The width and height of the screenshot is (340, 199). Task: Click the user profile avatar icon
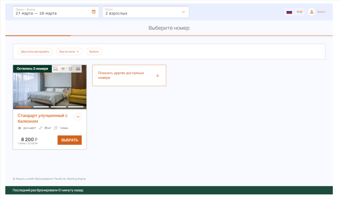(311, 12)
